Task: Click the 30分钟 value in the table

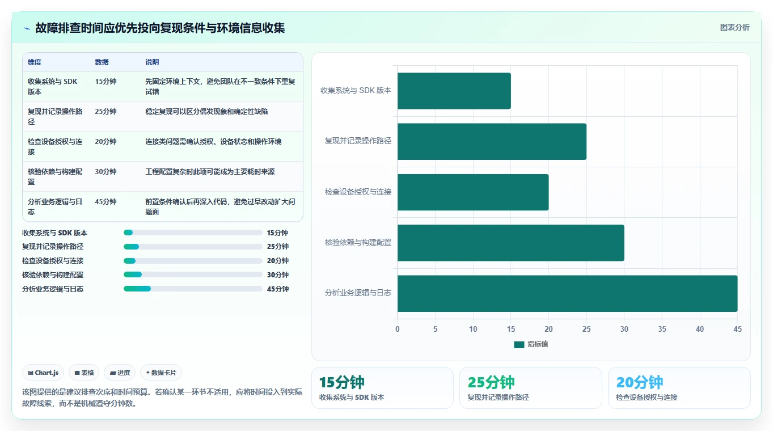Action: (106, 172)
